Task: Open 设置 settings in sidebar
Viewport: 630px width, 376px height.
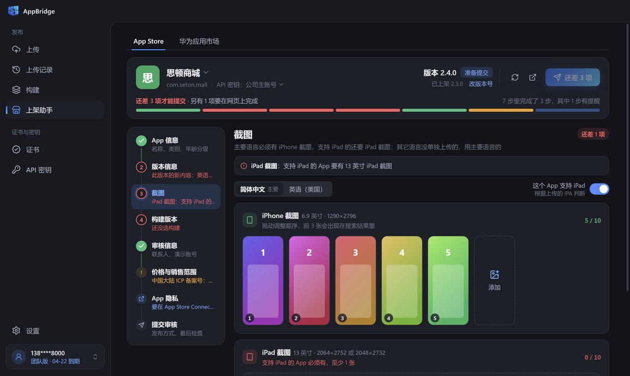Action: click(x=55, y=331)
